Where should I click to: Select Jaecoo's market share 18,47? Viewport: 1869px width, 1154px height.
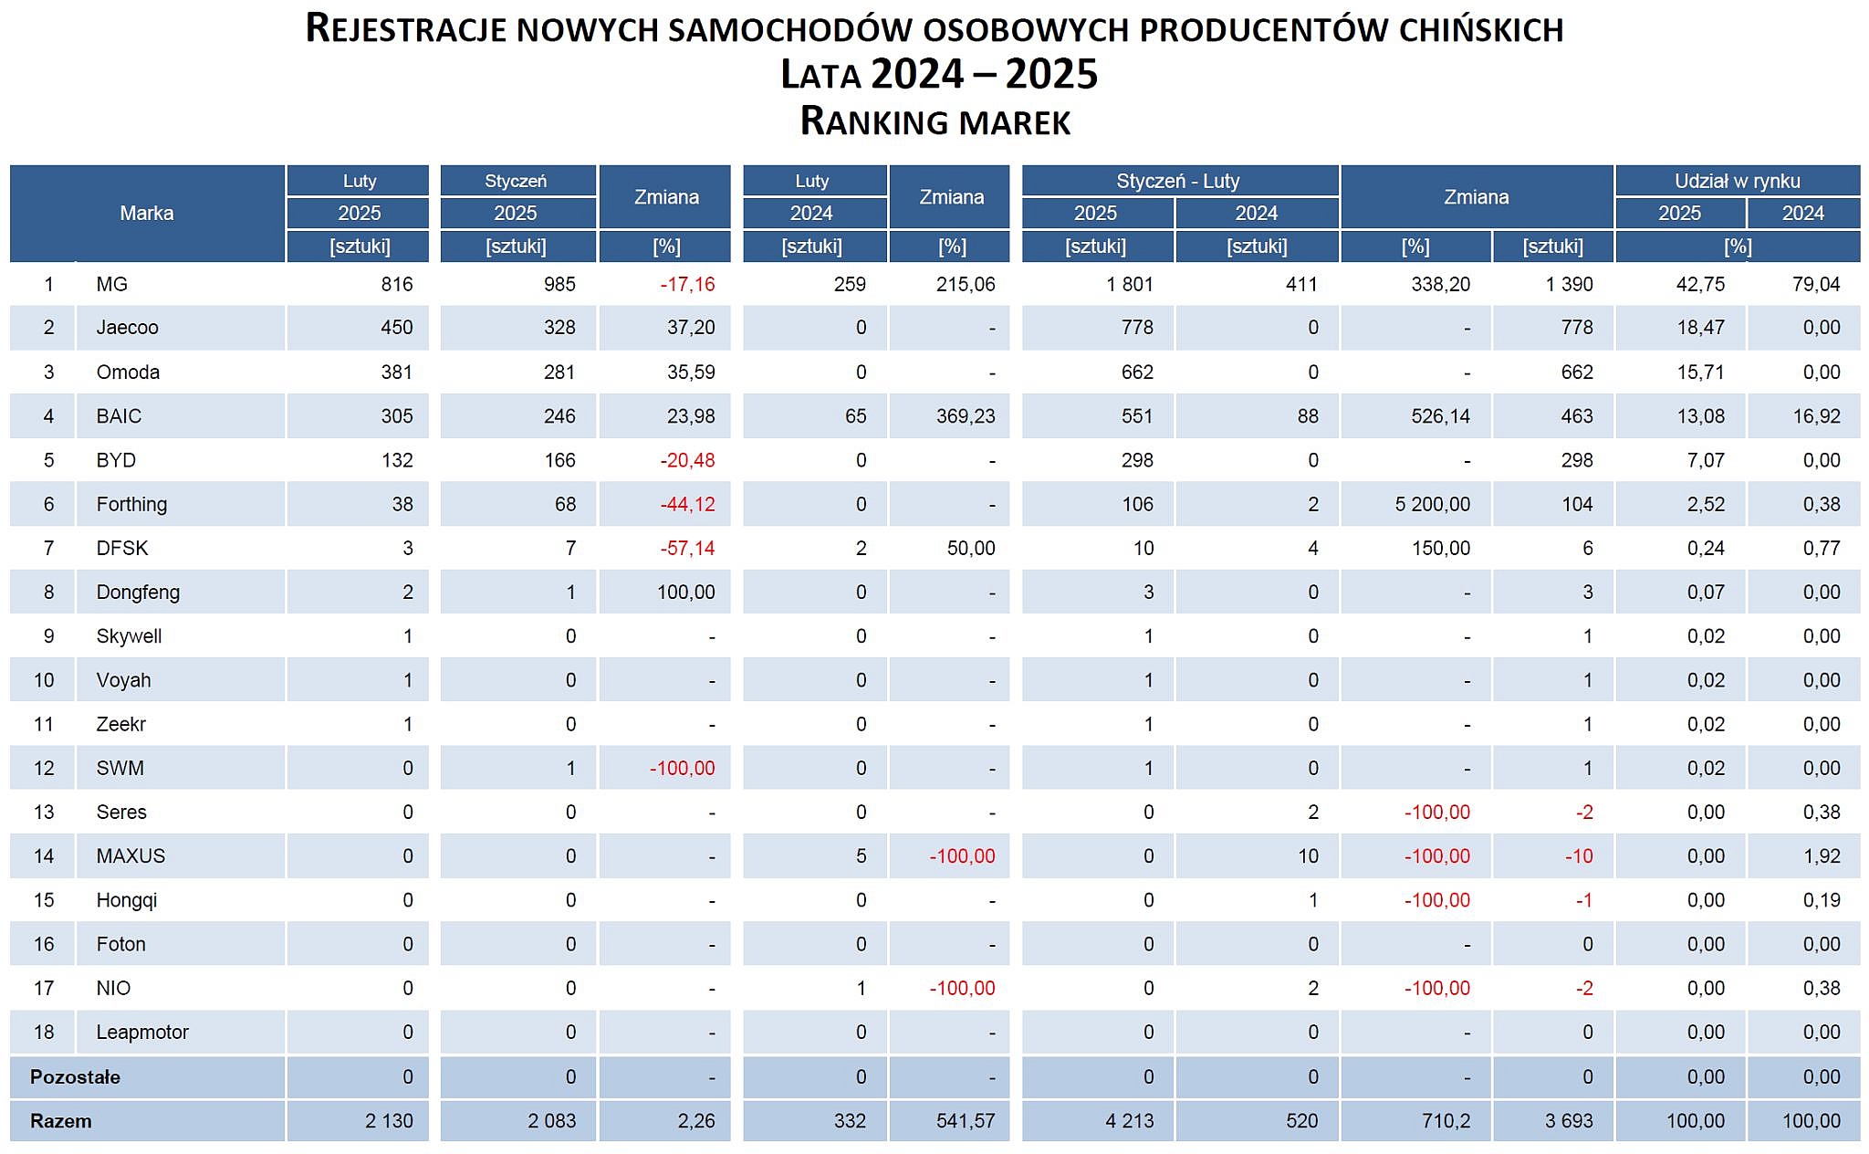(1700, 328)
